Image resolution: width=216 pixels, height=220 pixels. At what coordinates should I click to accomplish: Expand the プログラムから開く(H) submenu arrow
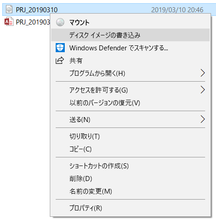click(202, 73)
